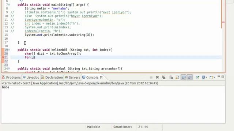Click the main method signature line

point(53,5)
